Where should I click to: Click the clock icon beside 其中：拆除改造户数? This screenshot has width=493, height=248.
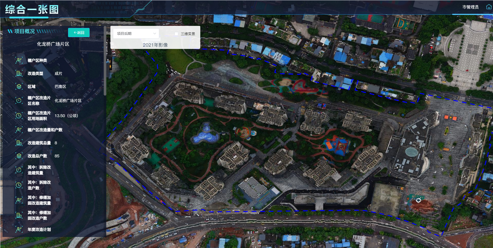19,185
